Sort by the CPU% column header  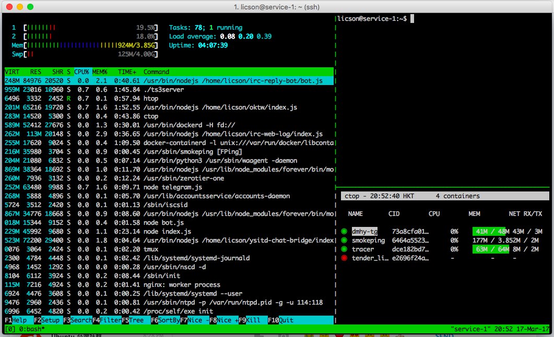click(x=81, y=71)
